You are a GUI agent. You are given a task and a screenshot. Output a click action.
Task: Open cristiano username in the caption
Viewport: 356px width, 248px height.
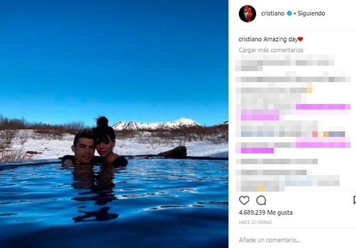coord(250,39)
